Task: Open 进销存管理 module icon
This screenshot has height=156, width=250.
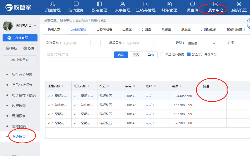Action: (146, 4)
